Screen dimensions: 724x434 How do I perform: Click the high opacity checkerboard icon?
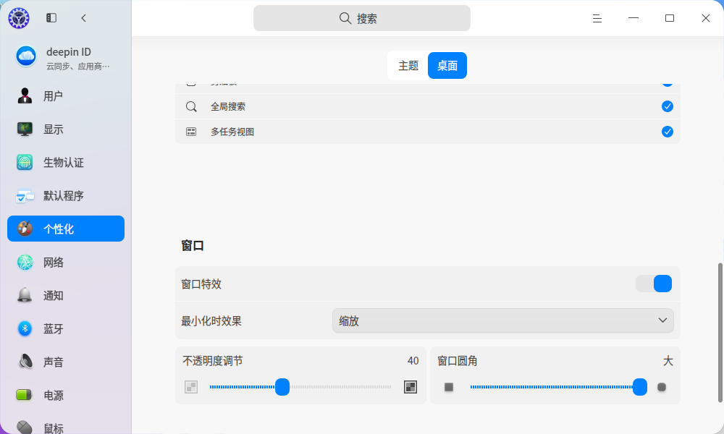(411, 387)
